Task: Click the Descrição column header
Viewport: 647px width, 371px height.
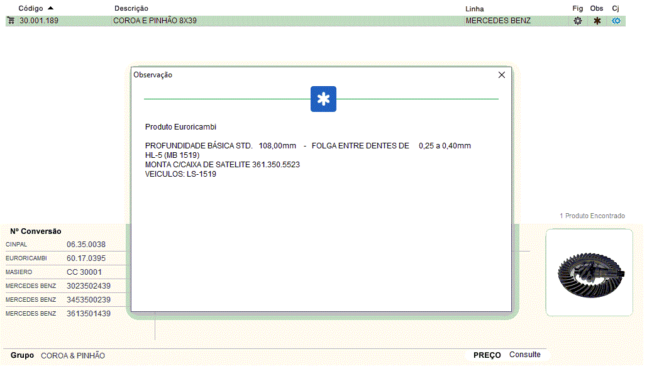Action: [131, 9]
